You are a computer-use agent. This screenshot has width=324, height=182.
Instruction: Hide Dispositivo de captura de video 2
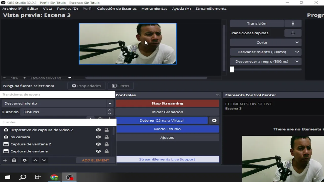[98, 130]
